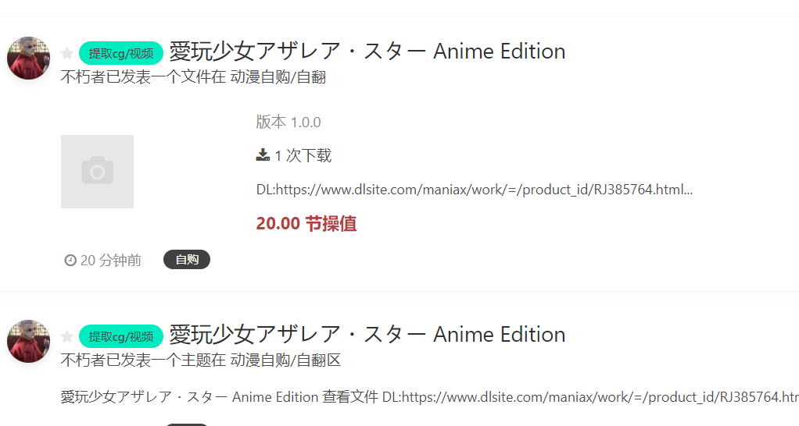The height and width of the screenshot is (426, 799).
Task: Select the second 提取cg/视频 green tag
Action: (x=120, y=336)
